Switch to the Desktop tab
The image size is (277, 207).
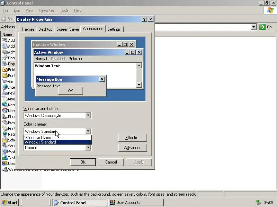tap(45, 29)
